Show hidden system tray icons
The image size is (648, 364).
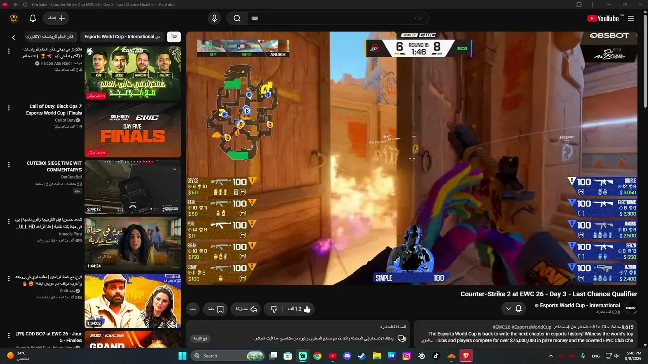[x=551, y=356]
